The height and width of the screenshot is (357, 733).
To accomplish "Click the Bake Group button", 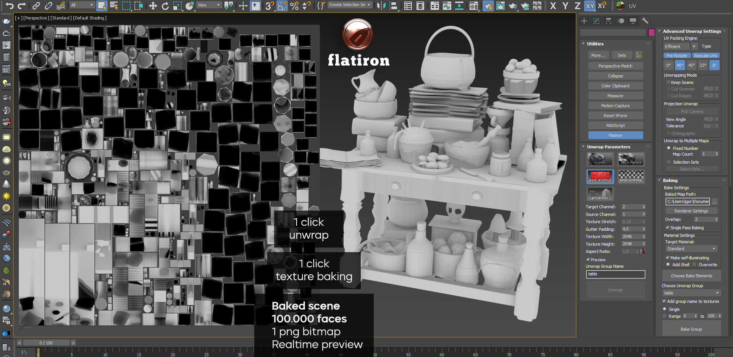I will [x=691, y=329].
